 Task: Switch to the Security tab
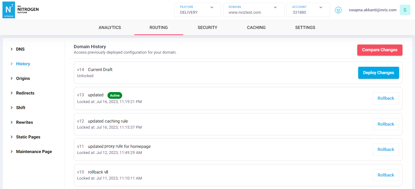point(207,27)
